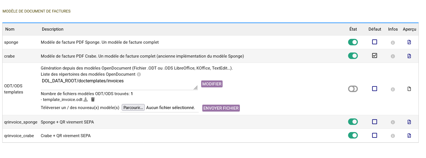Enable the ODT/ODS templates toggle
426x158 pixels.
point(353,89)
